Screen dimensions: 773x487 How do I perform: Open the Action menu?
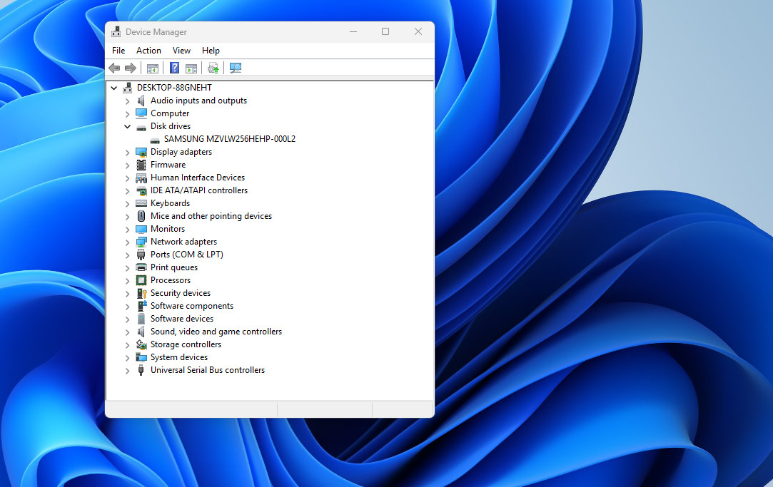point(148,51)
